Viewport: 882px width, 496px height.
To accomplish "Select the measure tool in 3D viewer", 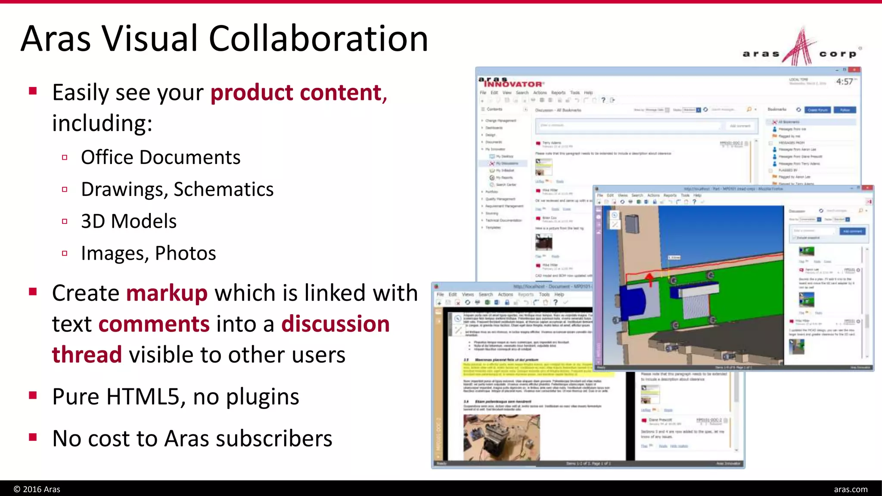I will click(x=615, y=224).
